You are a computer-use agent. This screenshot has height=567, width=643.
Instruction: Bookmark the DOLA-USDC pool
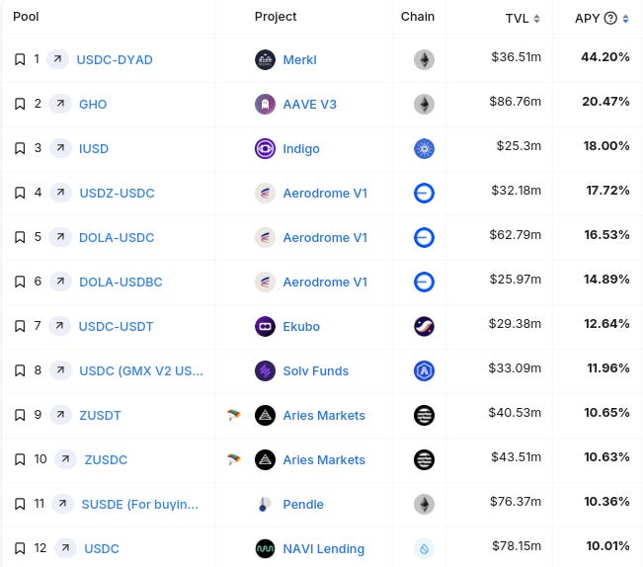[x=20, y=237]
